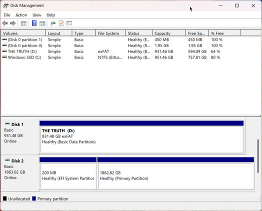Sort by the Capacity column header
This screenshot has height=211, width=262.
(169, 33)
